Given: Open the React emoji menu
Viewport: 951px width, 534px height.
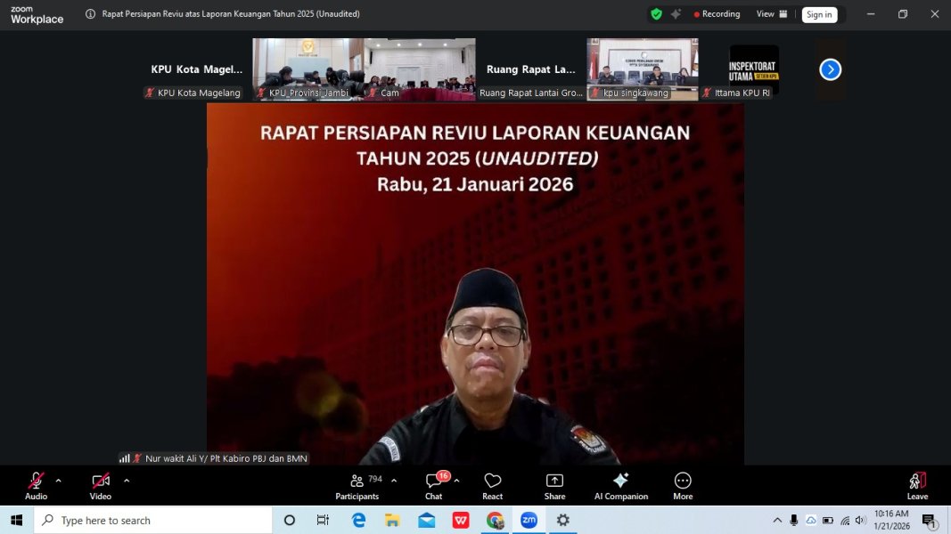Looking at the screenshot, I should coord(492,485).
